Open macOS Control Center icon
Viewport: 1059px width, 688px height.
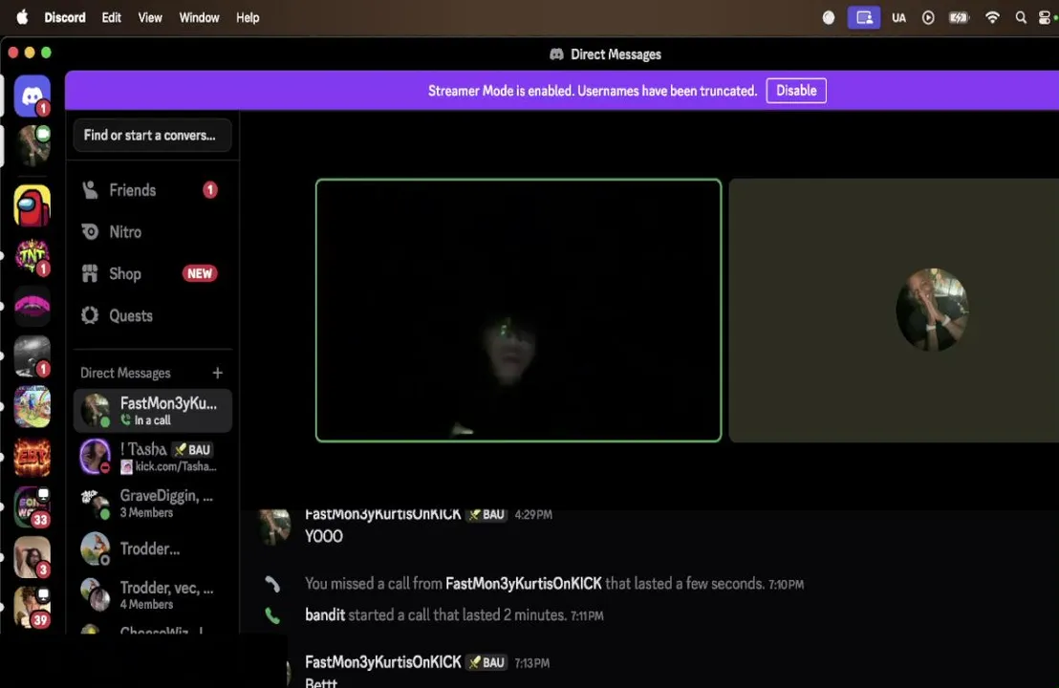pos(1045,17)
